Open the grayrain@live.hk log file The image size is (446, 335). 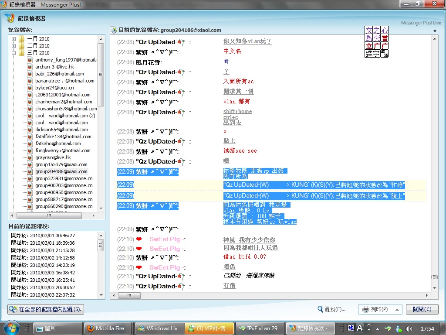click(x=53, y=157)
